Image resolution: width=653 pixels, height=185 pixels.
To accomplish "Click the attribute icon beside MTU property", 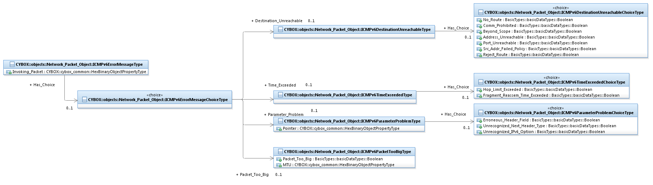I will (279, 165).
